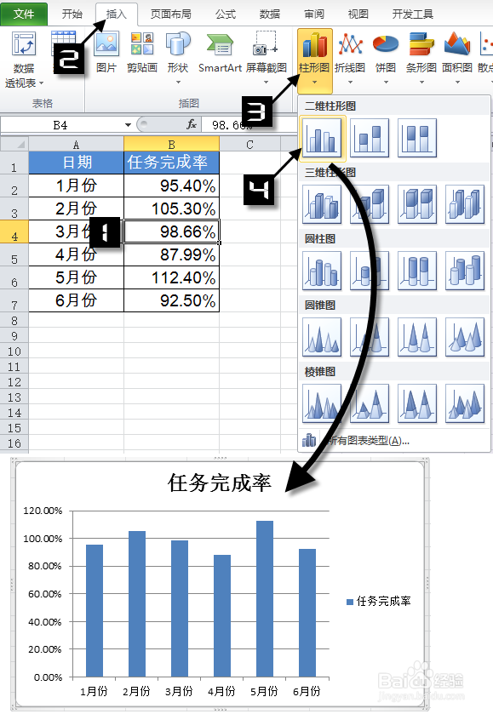Switch to the 插入 (Insert) tab
Image resolution: width=493 pixels, height=714 pixels.
click(x=116, y=14)
